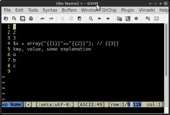This screenshot has height=115, width=170.
Task: Click the window shade (up-arrow) button
Action: tap(150, 3)
